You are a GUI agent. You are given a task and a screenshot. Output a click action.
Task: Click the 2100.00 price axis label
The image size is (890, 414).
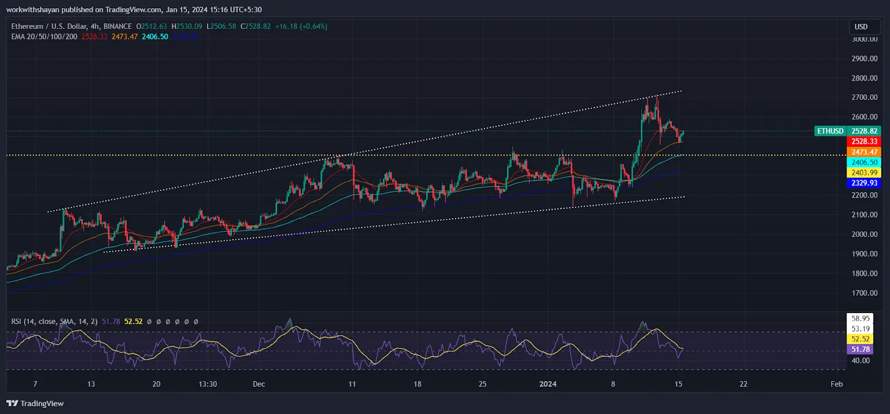864,215
